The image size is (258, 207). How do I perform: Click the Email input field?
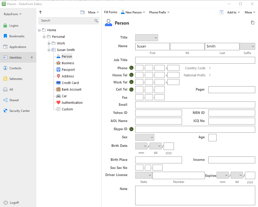point(195,105)
